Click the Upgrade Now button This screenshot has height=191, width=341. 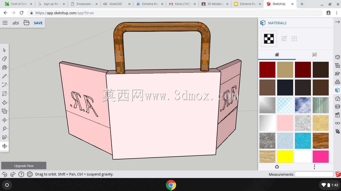pyautogui.click(x=24, y=165)
